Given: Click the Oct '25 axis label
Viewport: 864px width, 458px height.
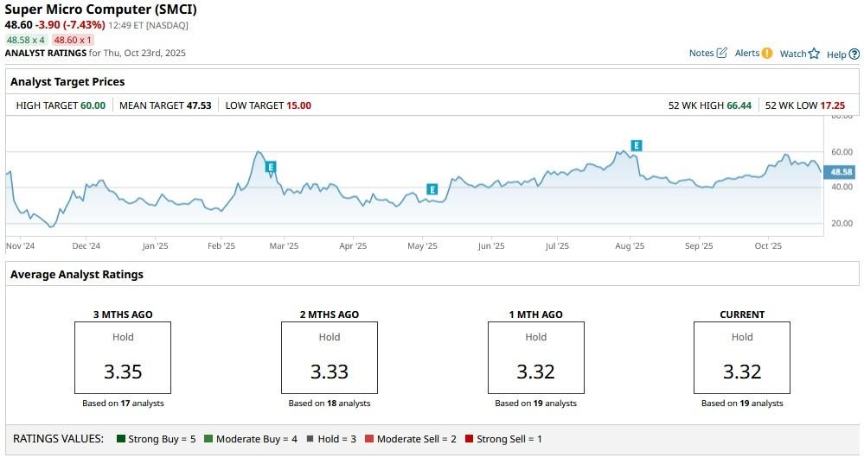Looking at the screenshot, I should pos(768,246).
